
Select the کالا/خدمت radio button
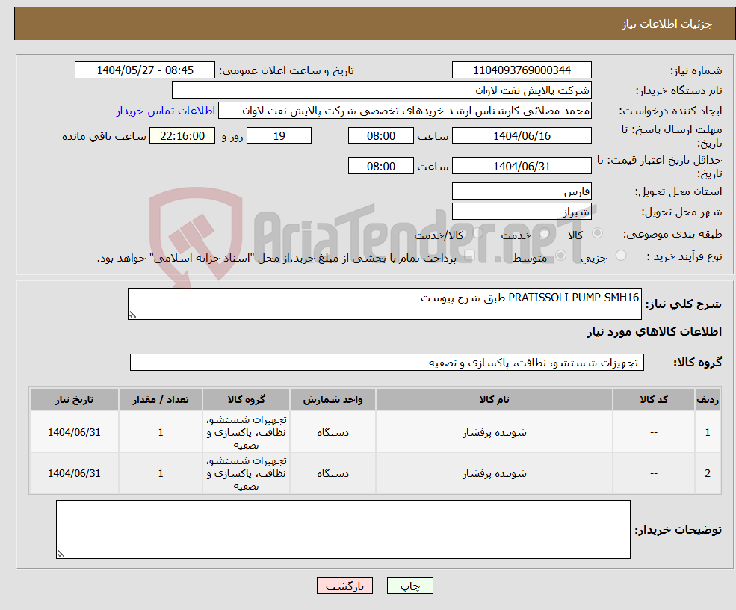click(477, 232)
